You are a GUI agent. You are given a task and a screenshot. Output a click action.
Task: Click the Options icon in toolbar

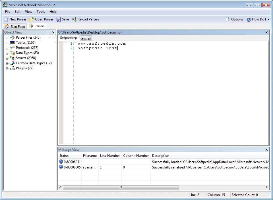(x=227, y=19)
